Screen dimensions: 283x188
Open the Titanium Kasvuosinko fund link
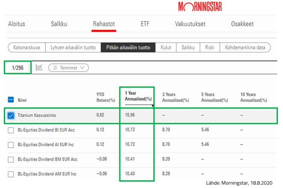point(37,115)
